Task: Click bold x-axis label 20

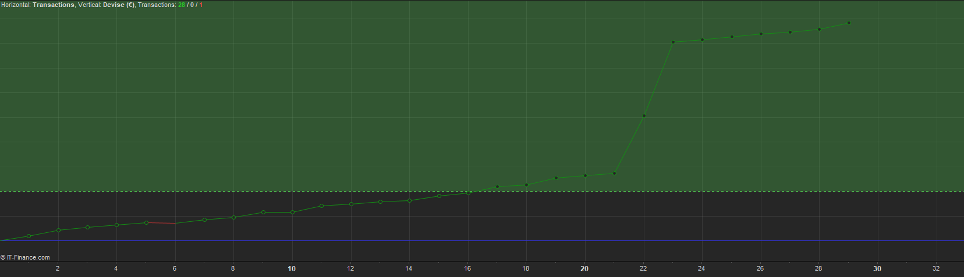Action: pyautogui.click(x=584, y=268)
